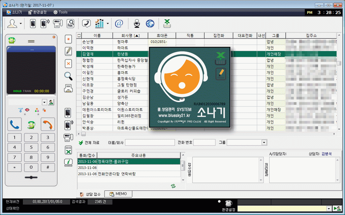Click the sidebar Excel spreadsheet icon
The height and width of the screenshot is (215, 345).
pyautogui.click(x=68, y=150)
